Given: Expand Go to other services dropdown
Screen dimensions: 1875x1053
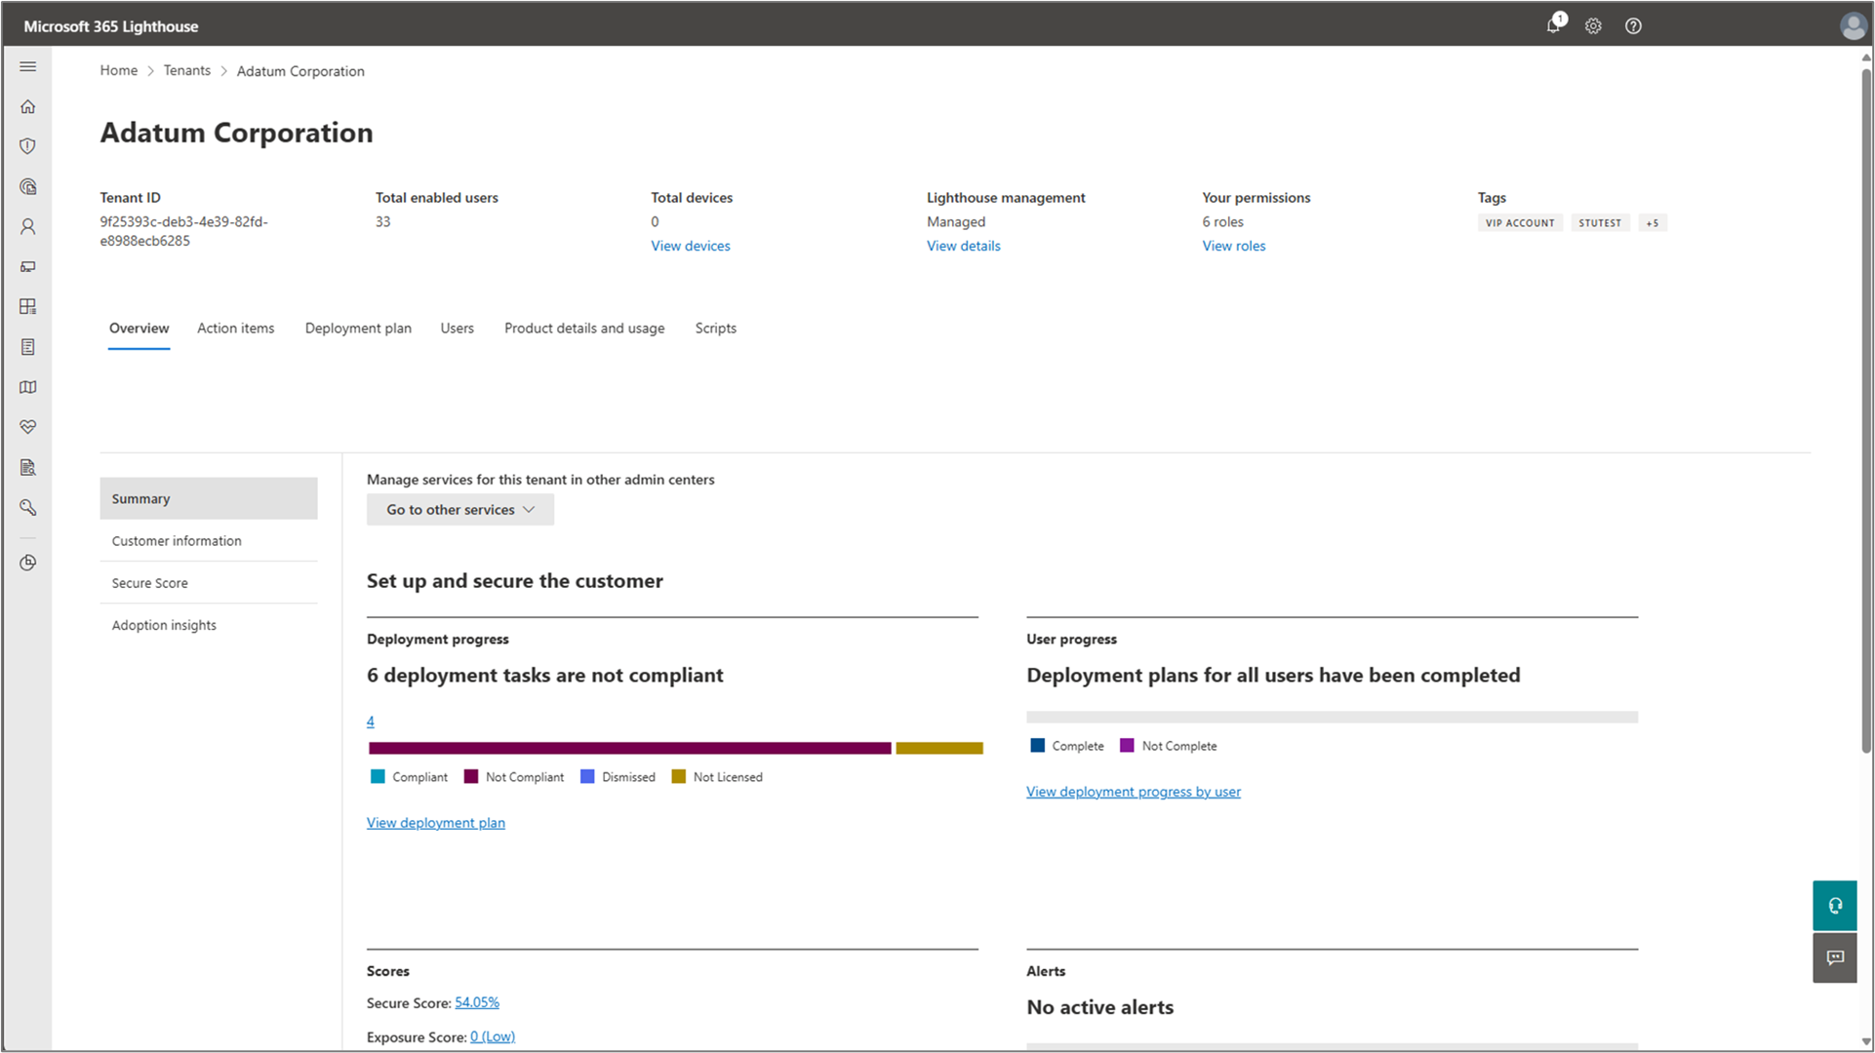Looking at the screenshot, I should [460, 510].
